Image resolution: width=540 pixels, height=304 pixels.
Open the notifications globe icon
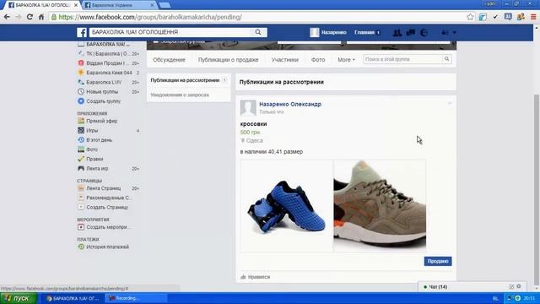(x=424, y=32)
